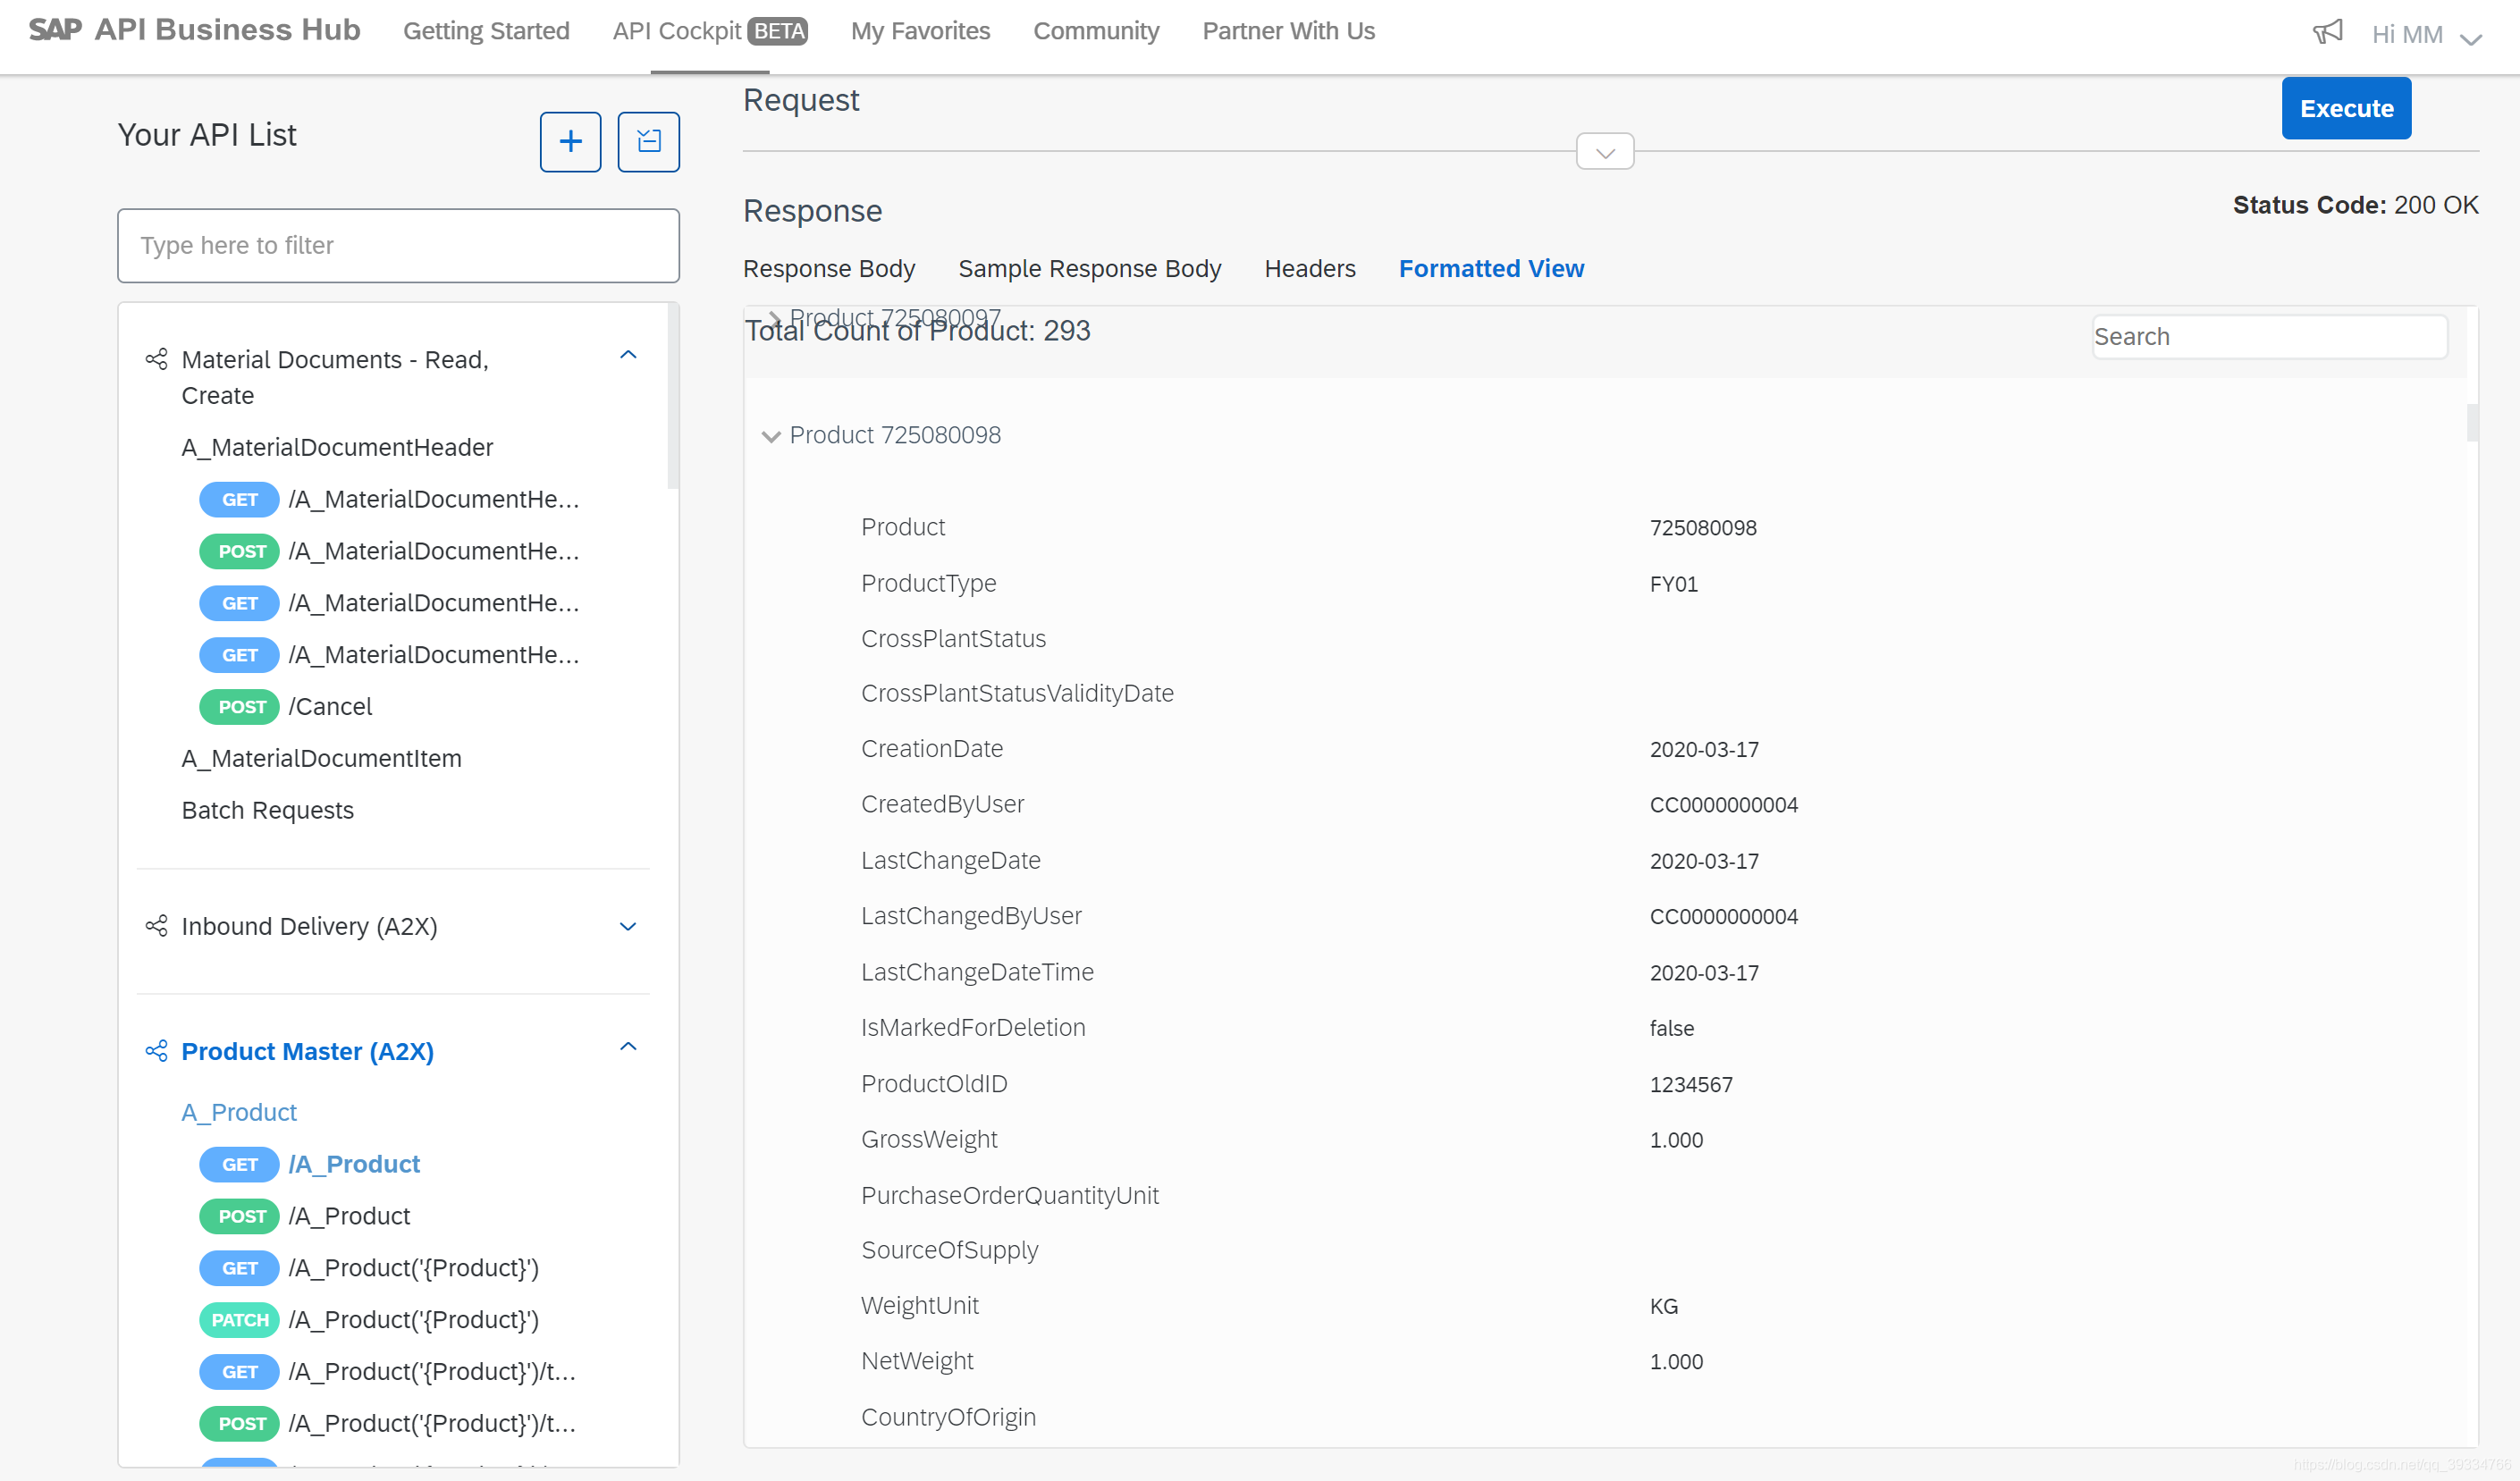Open the Headers tab

(x=1309, y=269)
